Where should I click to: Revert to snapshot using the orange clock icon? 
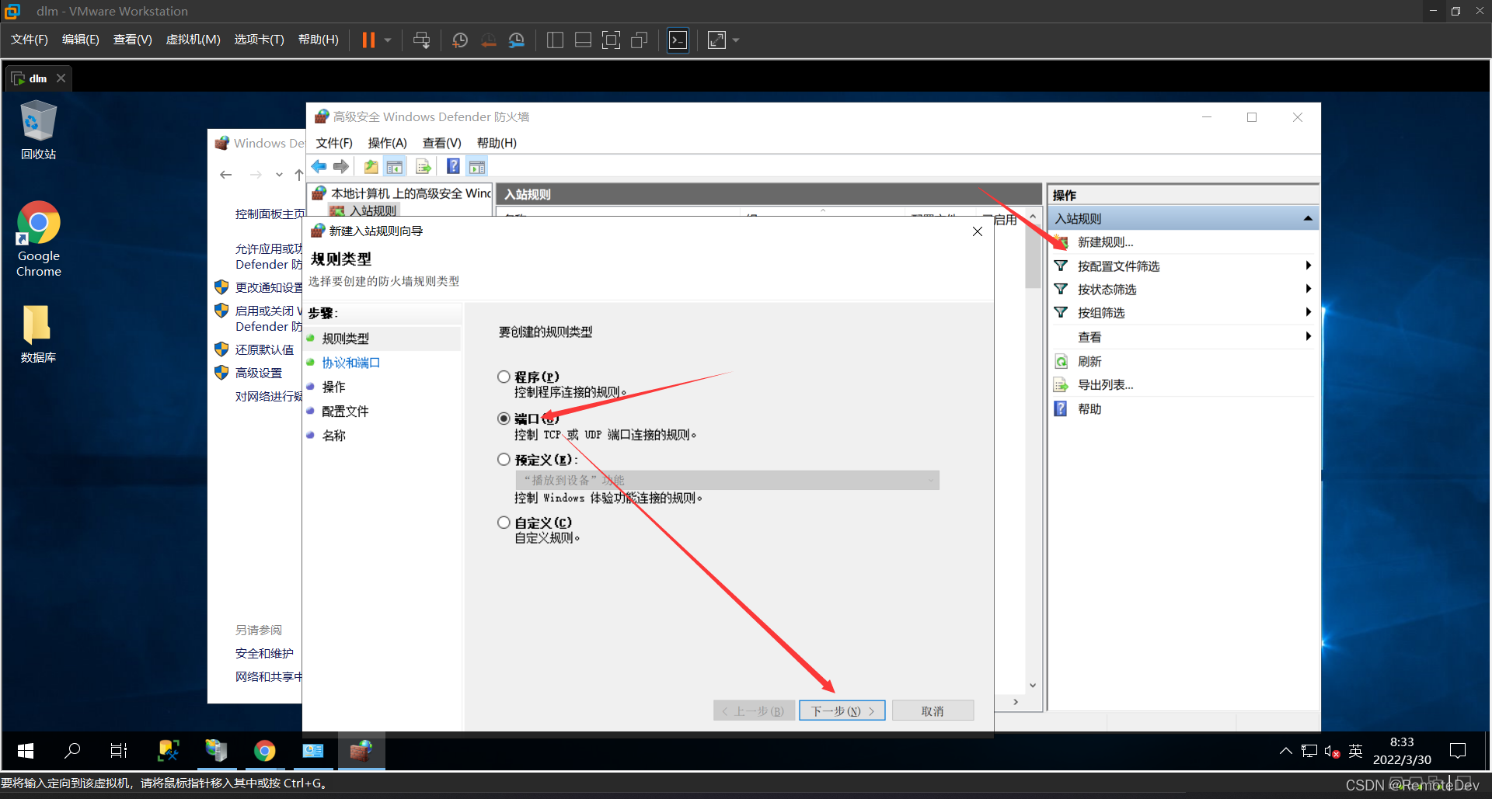pyautogui.click(x=488, y=40)
